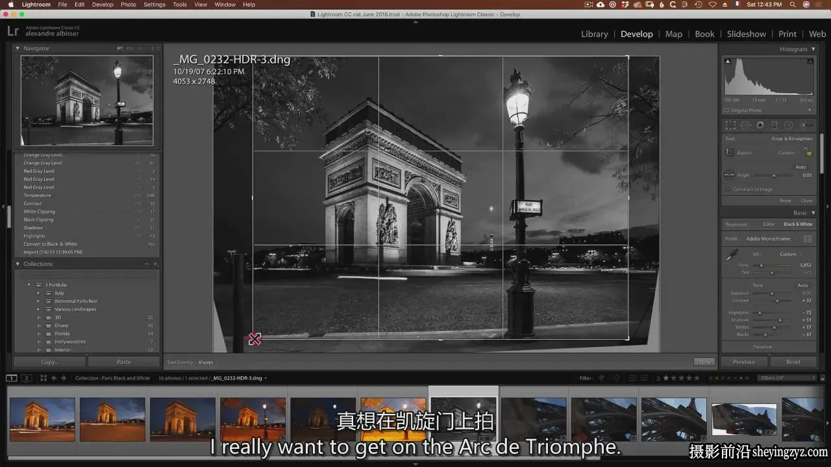Select the Graduated Filter tool
Viewport: 831px width, 467px height.
[x=774, y=125]
